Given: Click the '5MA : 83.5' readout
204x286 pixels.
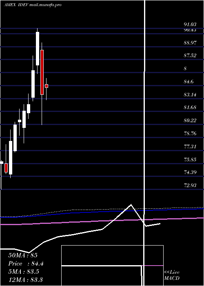Looking at the screenshot, I should (x=24, y=272).
